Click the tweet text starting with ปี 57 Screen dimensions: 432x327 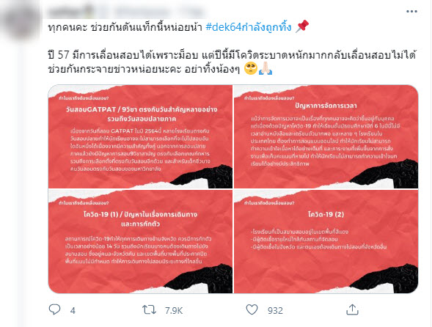tap(232, 62)
